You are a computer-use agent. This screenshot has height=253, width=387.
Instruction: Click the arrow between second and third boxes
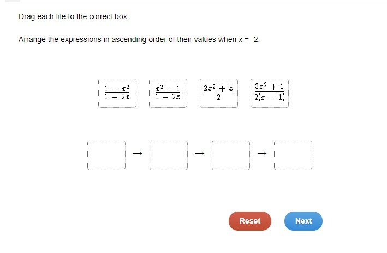(x=200, y=154)
